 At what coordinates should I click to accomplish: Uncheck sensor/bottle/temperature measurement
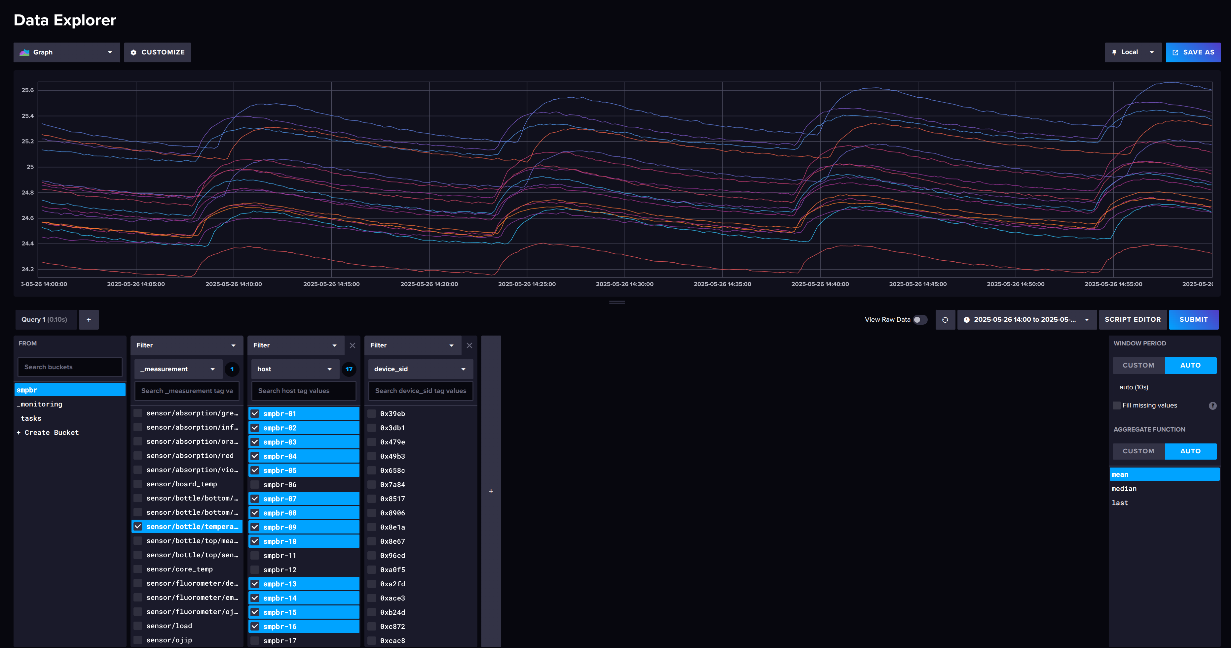(x=138, y=526)
